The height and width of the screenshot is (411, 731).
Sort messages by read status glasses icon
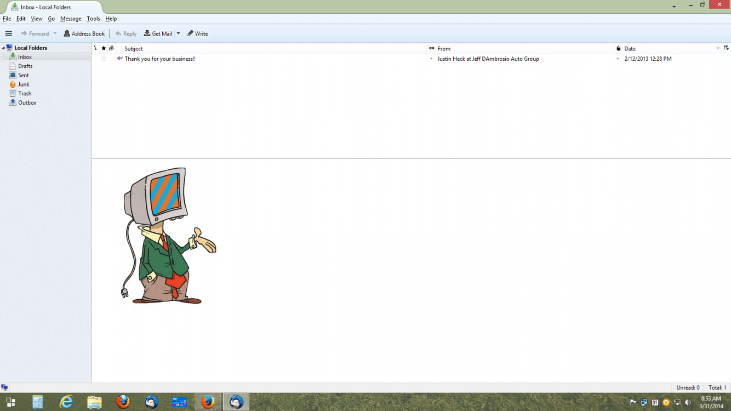(431, 48)
